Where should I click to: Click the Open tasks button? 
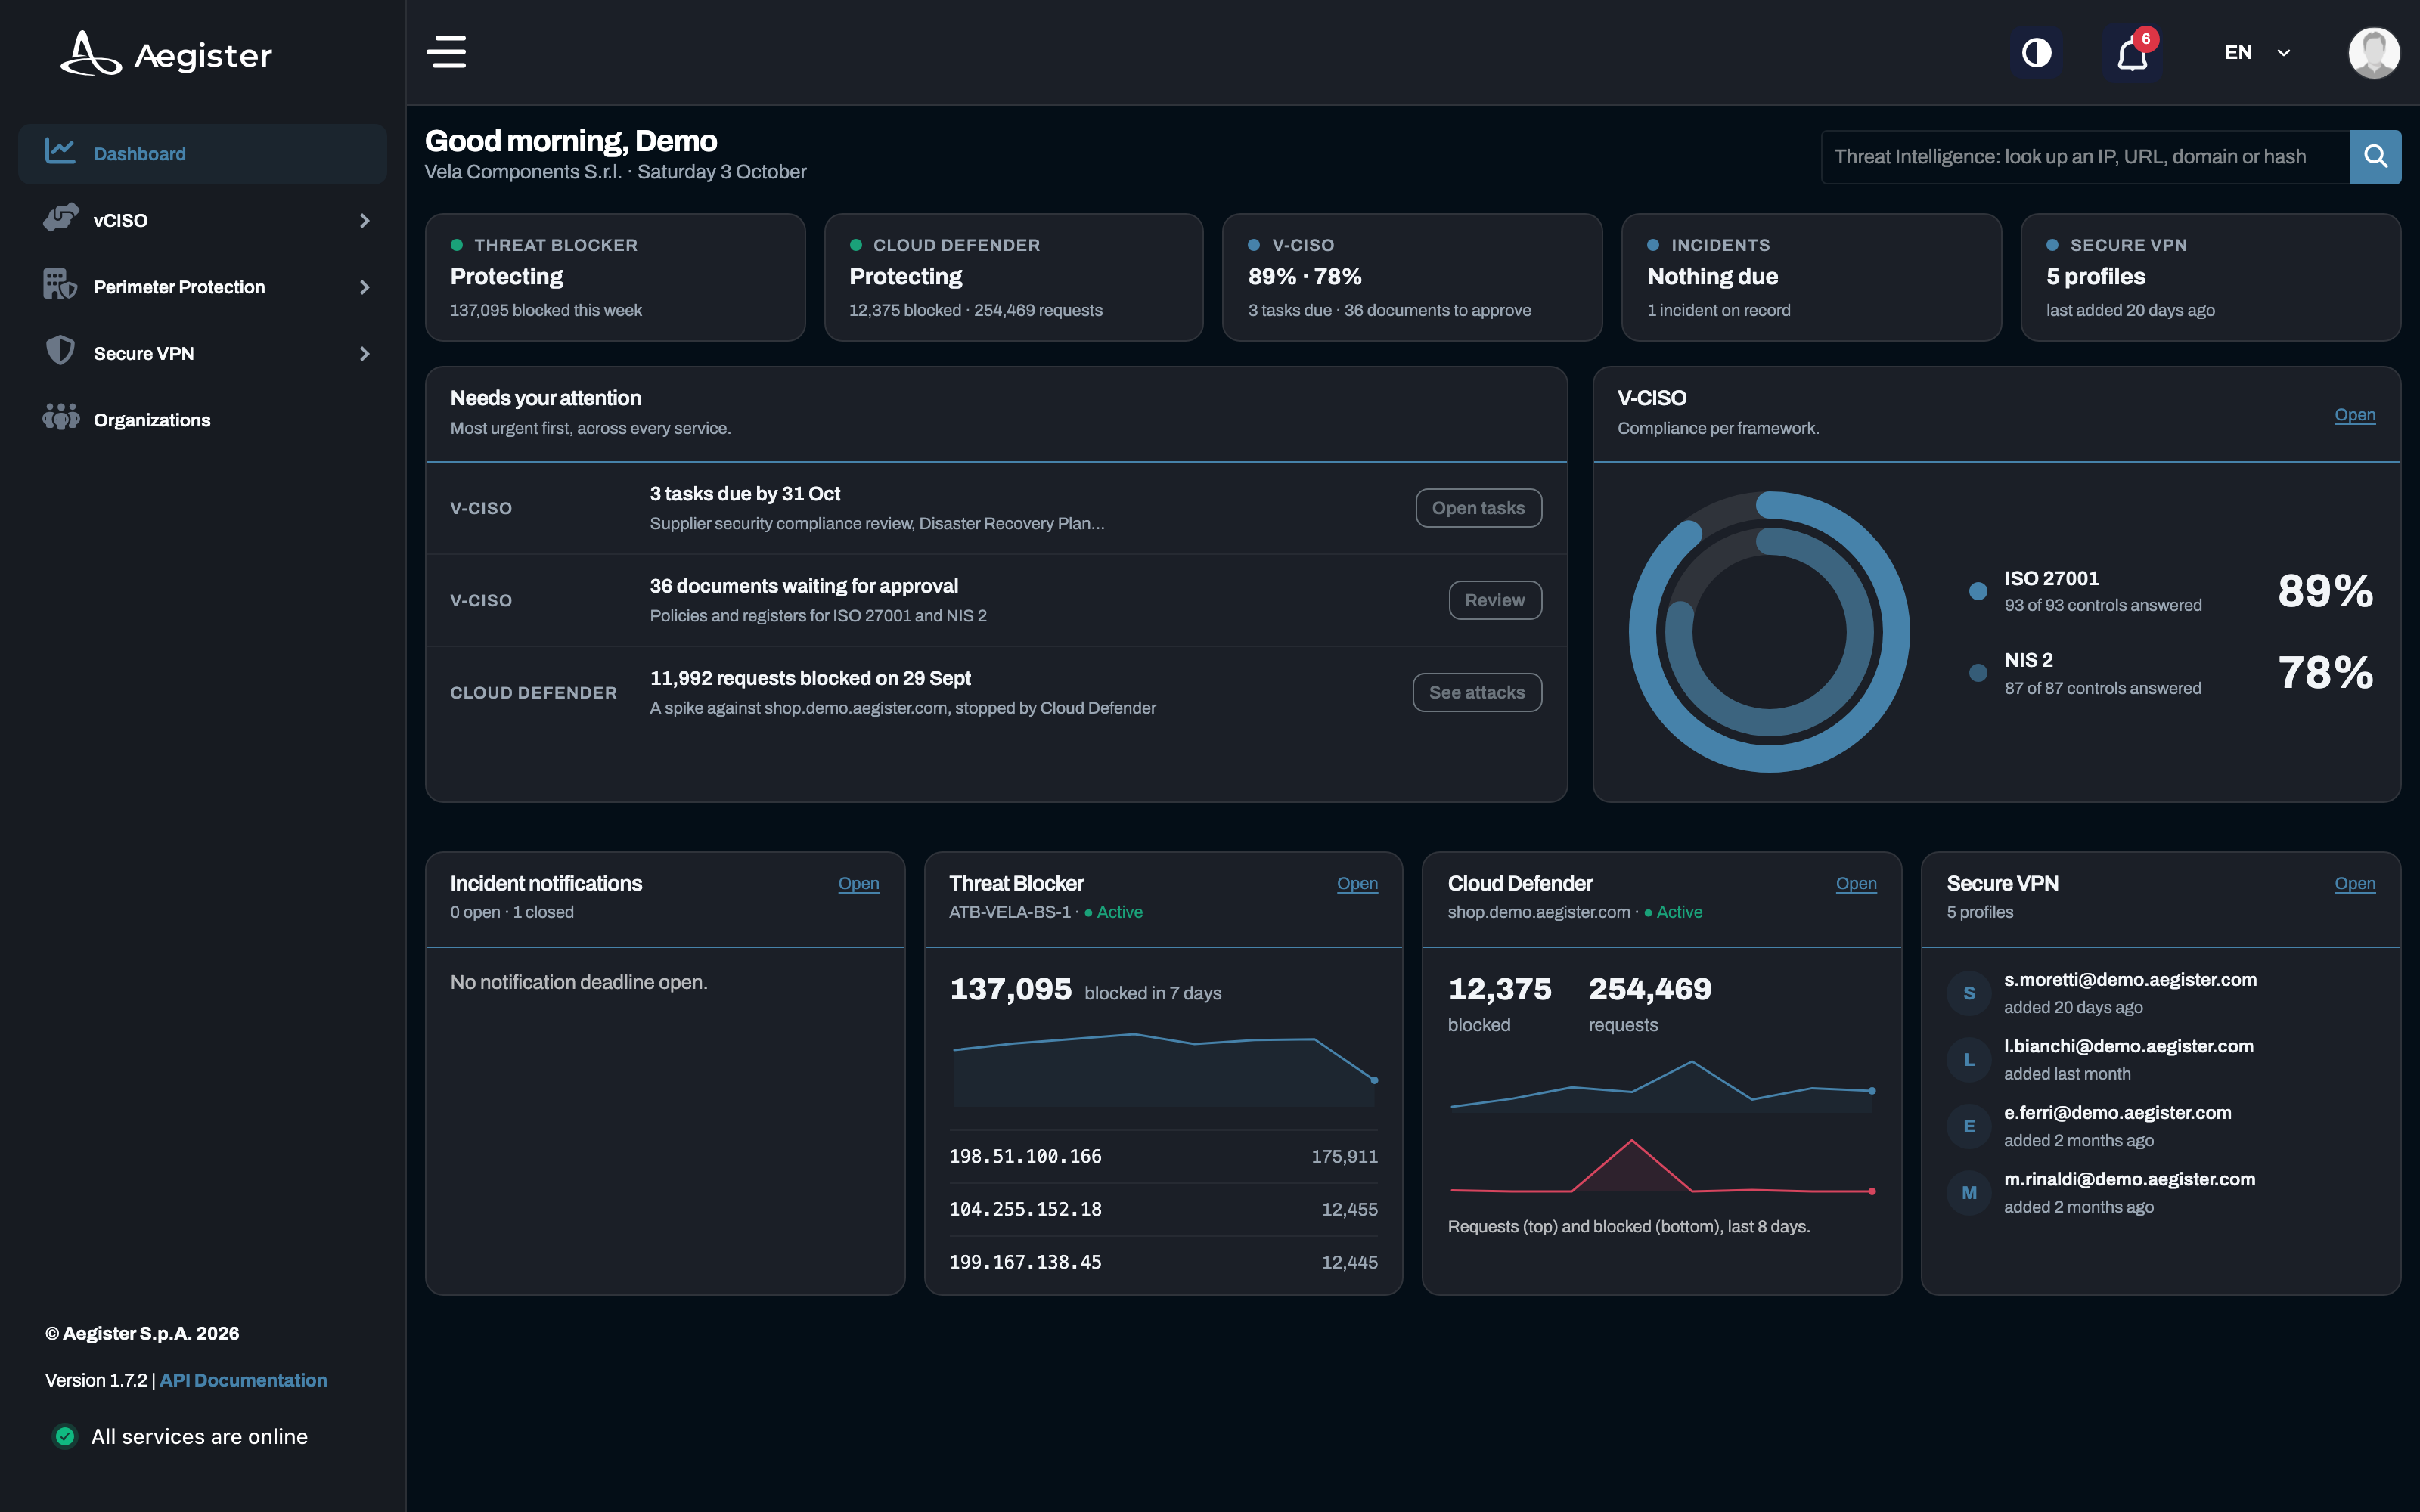point(1478,508)
